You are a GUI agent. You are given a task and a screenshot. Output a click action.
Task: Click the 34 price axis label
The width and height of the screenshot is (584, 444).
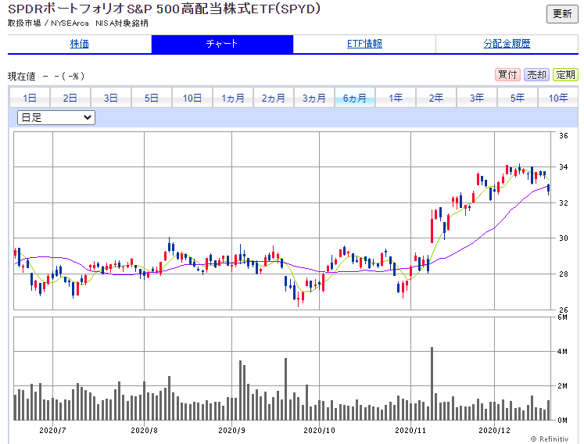click(564, 166)
